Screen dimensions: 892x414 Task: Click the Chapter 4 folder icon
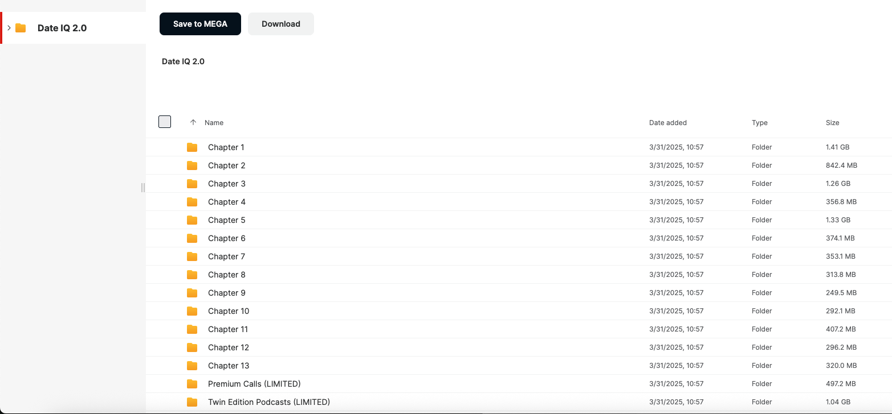(192, 202)
